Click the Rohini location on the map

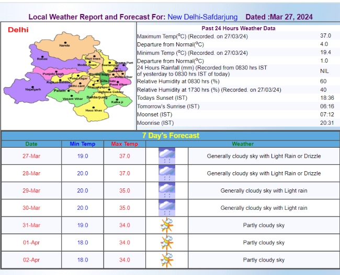coord(42,58)
